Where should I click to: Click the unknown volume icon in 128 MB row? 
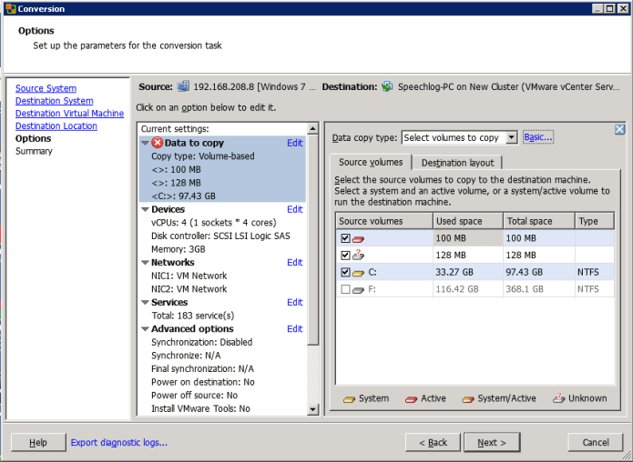point(358,255)
